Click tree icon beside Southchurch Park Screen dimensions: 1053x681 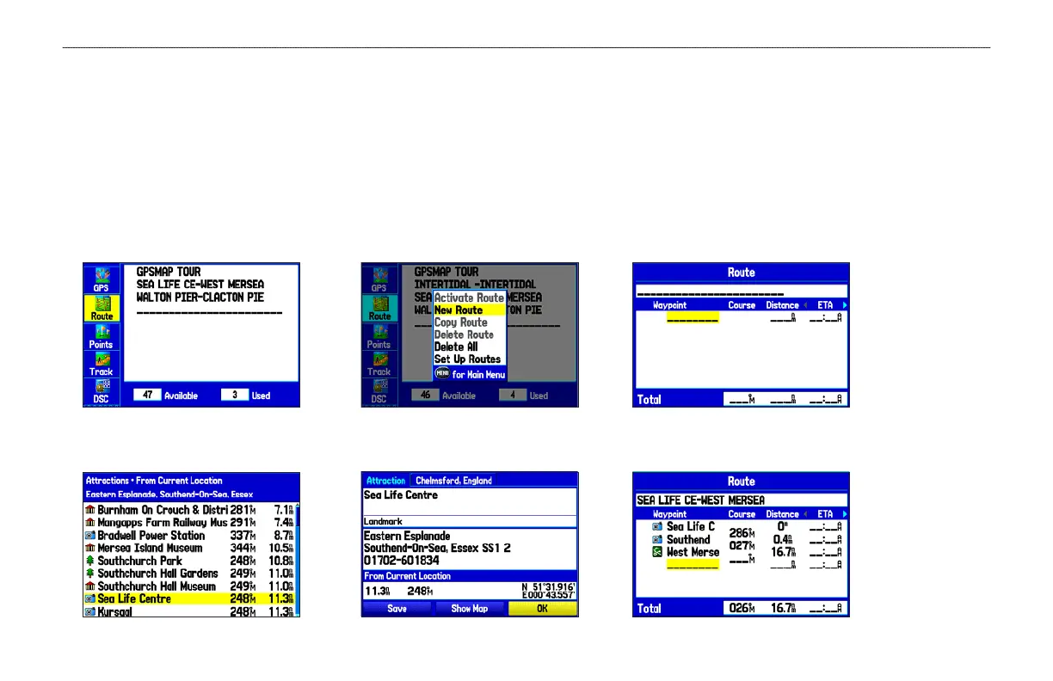point(90,561)
